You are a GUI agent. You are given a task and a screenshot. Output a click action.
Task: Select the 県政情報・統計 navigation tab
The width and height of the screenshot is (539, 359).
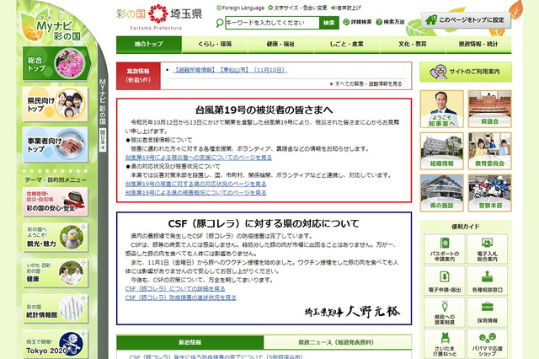478,45
